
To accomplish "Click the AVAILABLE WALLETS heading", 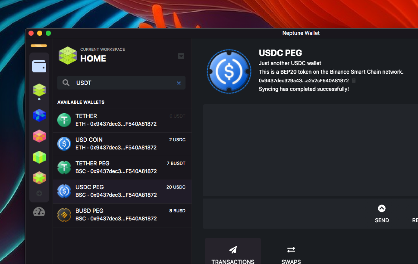I will click(81, 102).
